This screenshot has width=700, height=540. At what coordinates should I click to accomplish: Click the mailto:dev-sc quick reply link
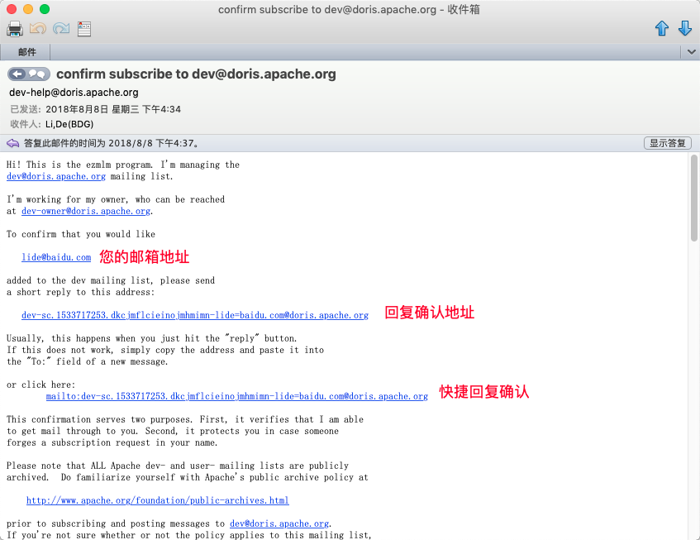coord(236,396)
